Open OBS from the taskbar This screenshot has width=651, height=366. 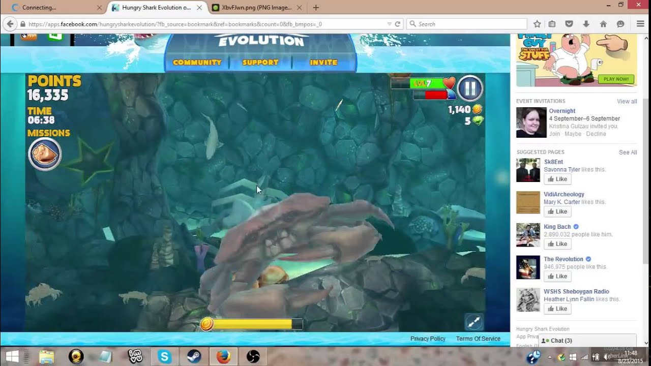click(x=253, y=357)
